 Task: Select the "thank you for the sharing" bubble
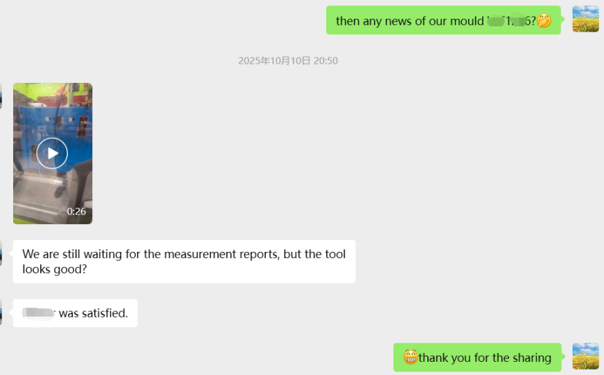point(477,358)
